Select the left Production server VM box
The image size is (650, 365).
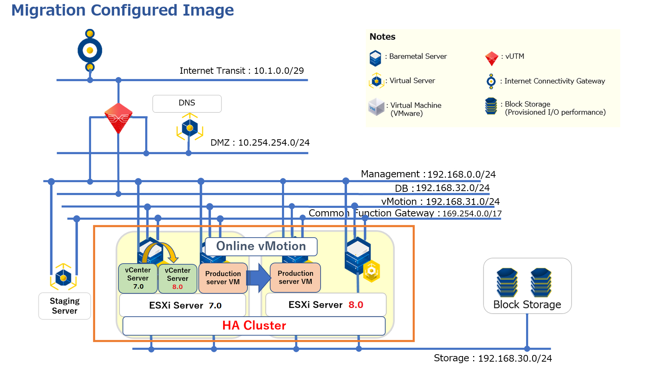tap(223, 278)
